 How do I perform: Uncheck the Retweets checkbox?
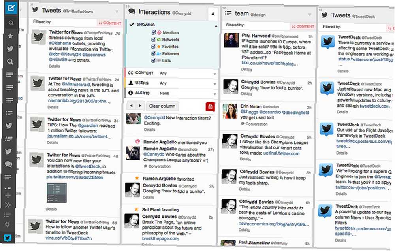click(153, 40)
